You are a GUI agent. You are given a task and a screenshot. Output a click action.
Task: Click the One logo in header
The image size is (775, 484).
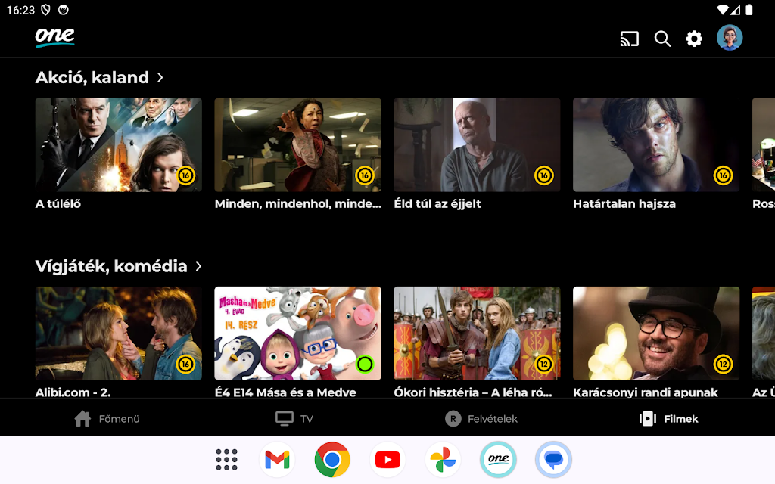[x=54, y=38]
